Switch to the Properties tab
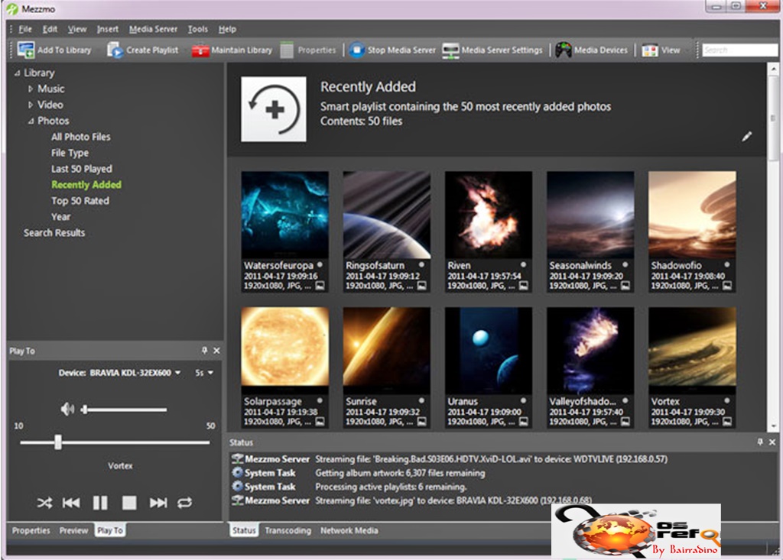Image resolution: width=783 pixels, height=560 pixels. tap(31, 530)
